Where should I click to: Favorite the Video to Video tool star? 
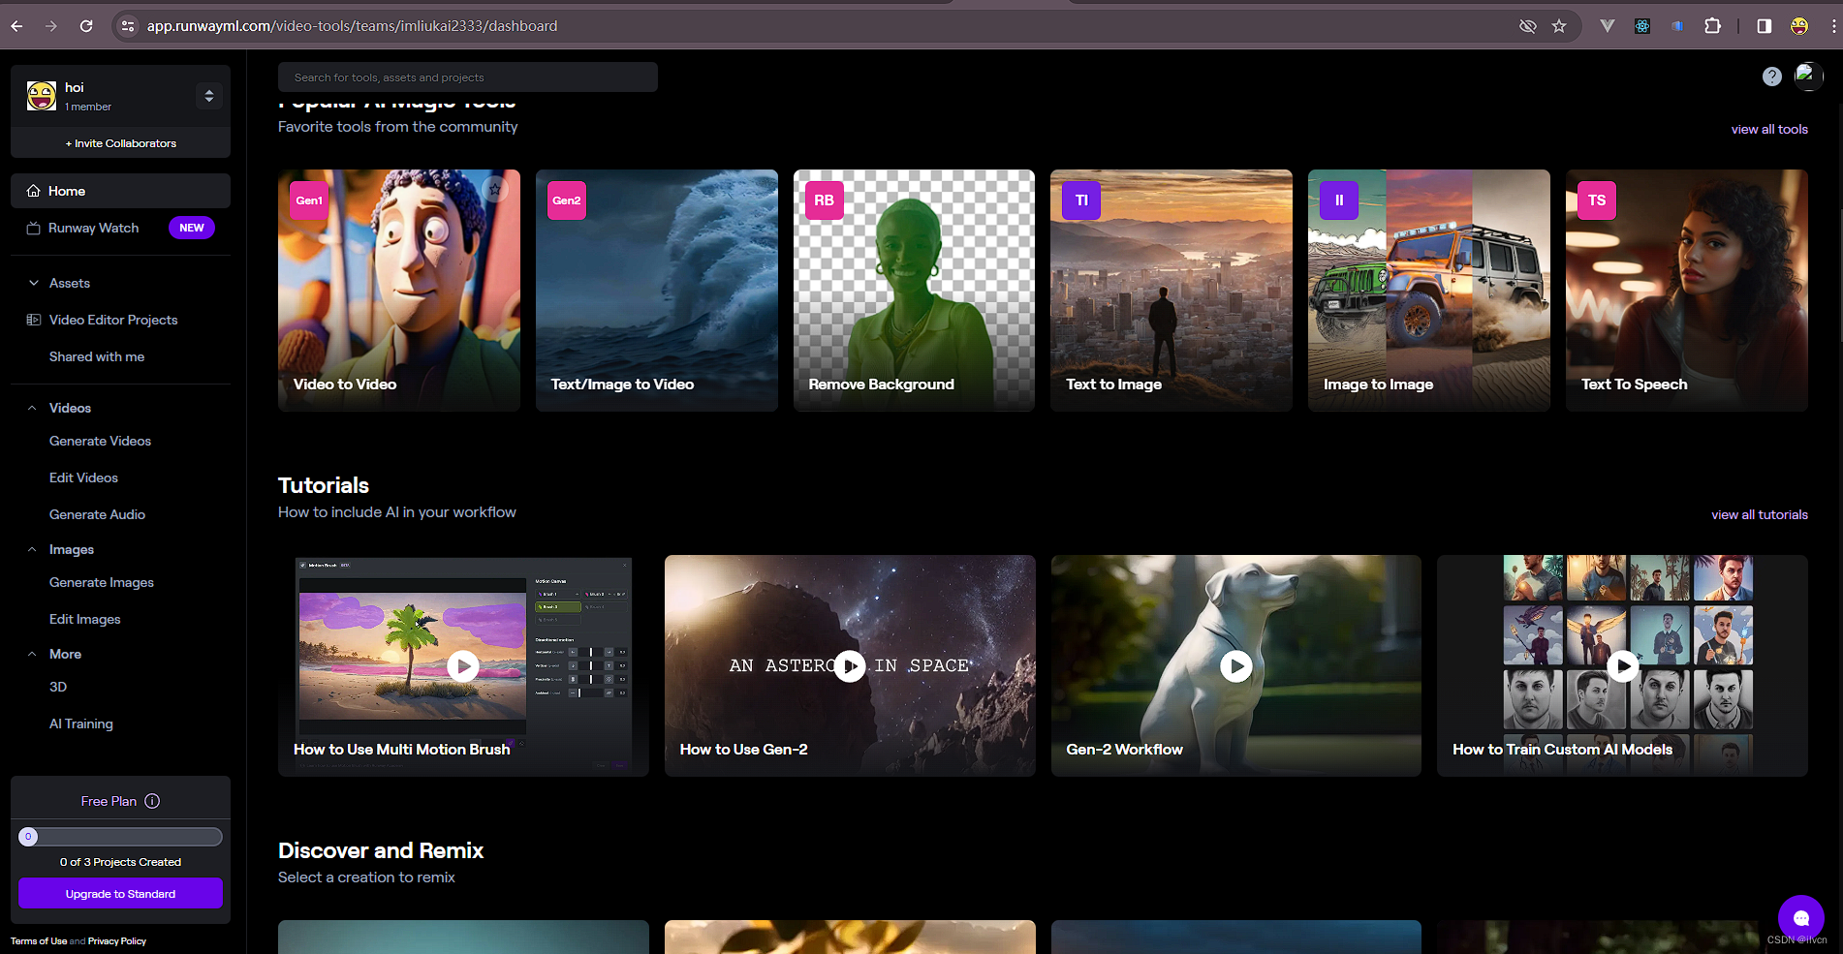495,189
